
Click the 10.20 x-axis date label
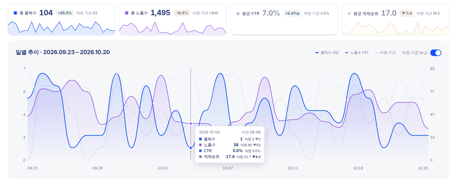tap(423, 168)
